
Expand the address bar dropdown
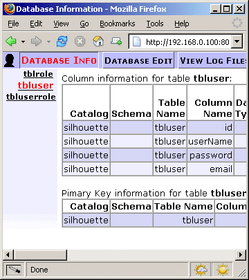point(237,41)
